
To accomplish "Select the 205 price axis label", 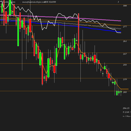I will point(125,92).
